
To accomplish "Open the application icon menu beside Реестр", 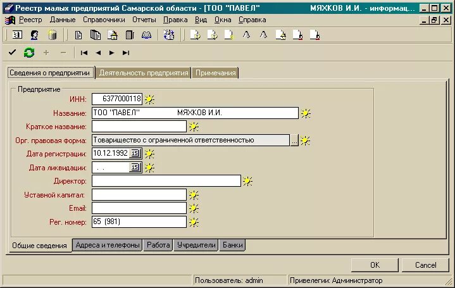I will point(10,20).
